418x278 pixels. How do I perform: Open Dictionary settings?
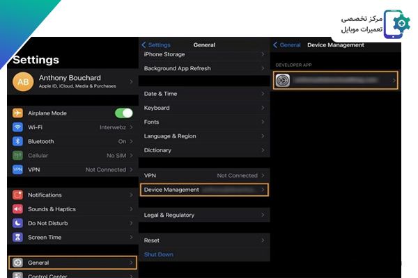click(204, 150)
